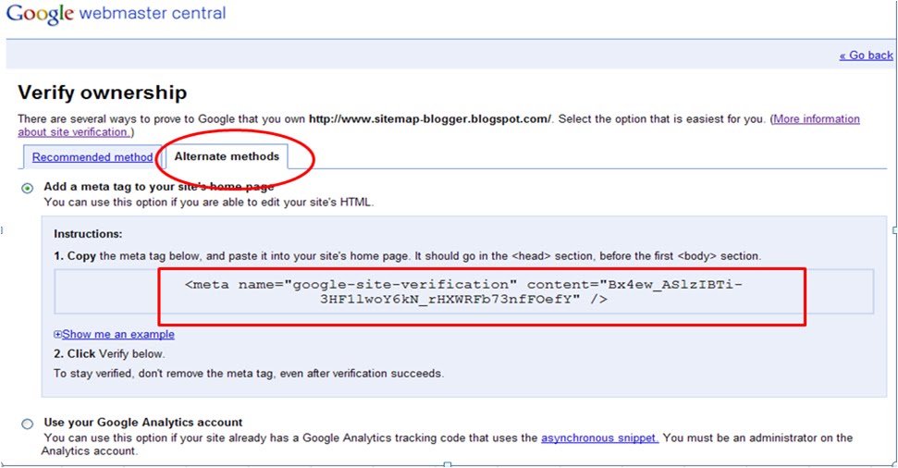Click 'You can use this option if you are able to edit' text

[x=208, y=203]
